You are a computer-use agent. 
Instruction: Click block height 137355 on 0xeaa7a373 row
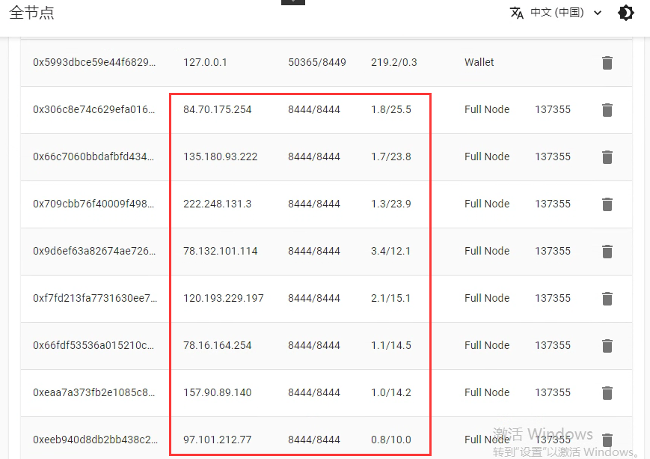(x=553, y=392)
